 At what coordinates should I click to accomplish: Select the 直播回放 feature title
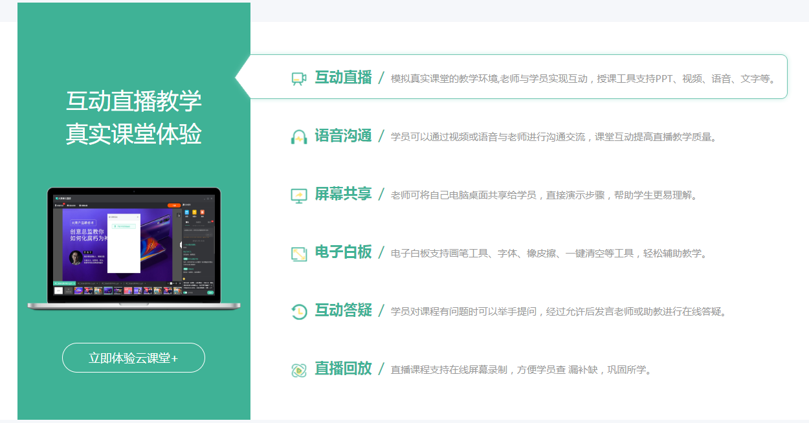[x=343, y=369]
